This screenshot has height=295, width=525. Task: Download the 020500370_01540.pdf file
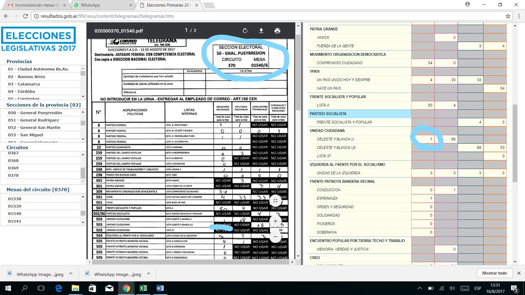point(261,31)
